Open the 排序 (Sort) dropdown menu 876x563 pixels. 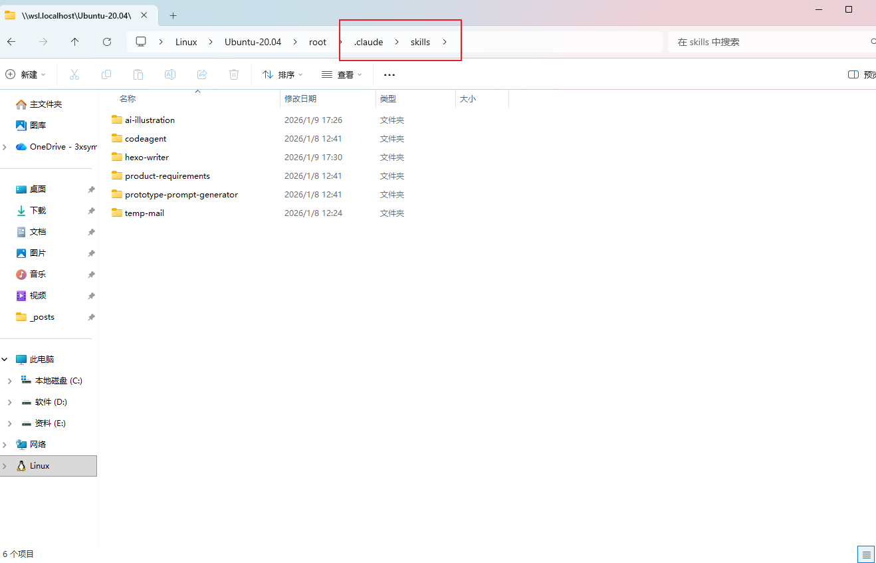[282, 74]
